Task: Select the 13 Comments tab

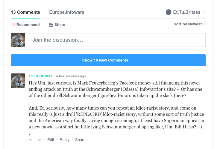Action: click(x=25, y=12)
